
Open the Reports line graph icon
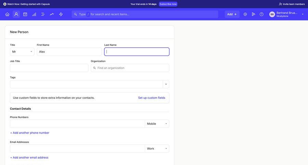(x=52, y=14)
